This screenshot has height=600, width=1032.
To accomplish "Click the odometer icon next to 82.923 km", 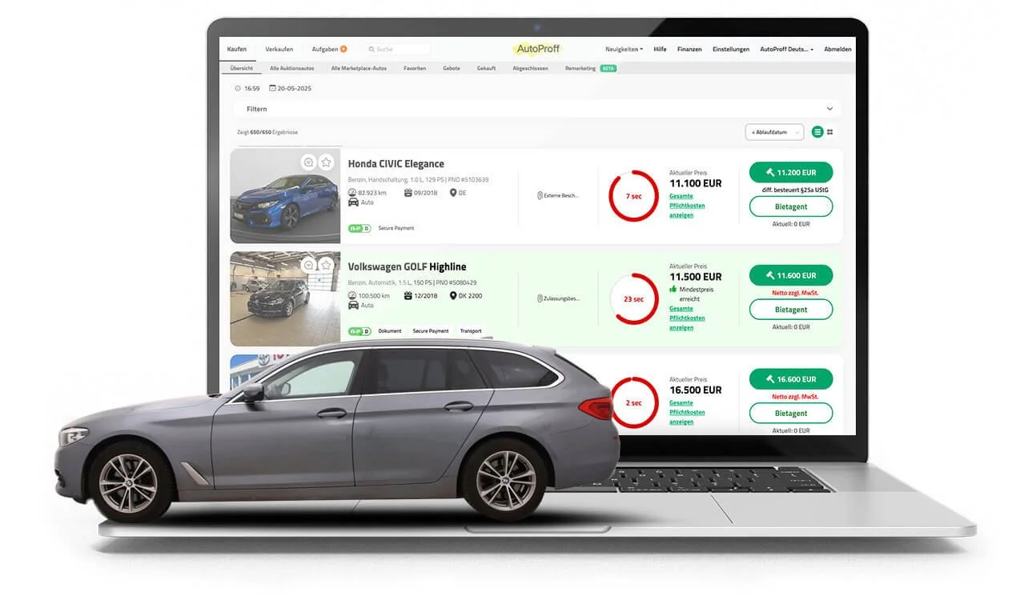I will pos(353,193).
